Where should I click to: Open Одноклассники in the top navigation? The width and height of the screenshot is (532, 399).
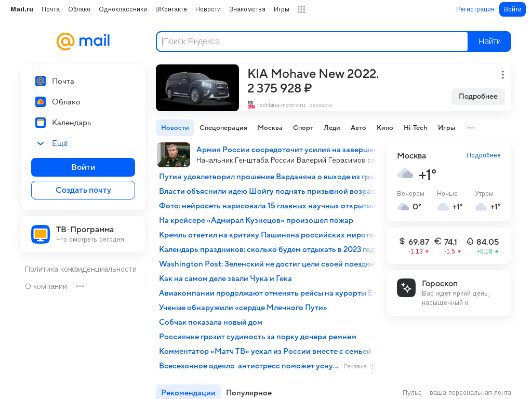click(123, 9)
